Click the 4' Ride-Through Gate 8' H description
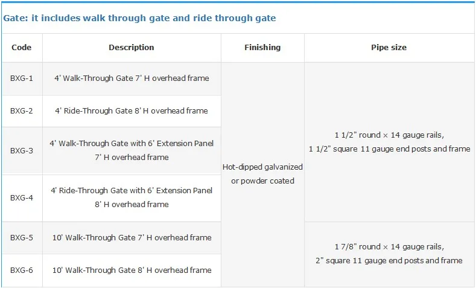Viewport: 476px width, 288px height. click(x=132, y=111)
